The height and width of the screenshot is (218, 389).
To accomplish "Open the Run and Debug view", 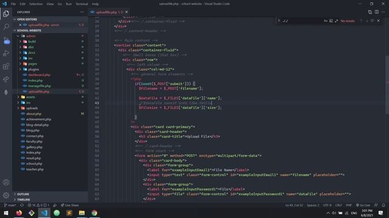I will [x=6, y=53].
